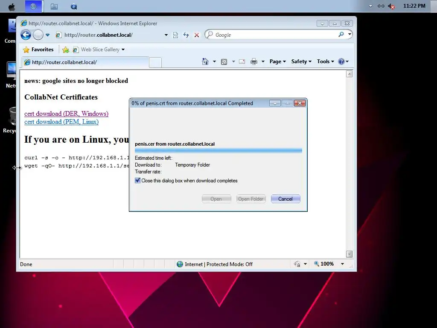Click the highlighted IE taskbar button

pyautogui.click(x=33, y=6)
